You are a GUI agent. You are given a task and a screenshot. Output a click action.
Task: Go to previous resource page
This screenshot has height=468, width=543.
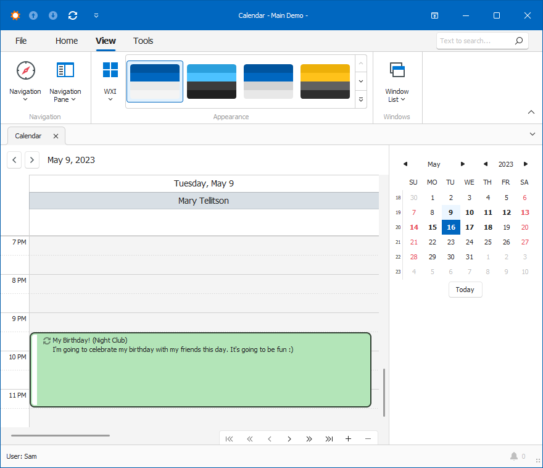[250, 439]
